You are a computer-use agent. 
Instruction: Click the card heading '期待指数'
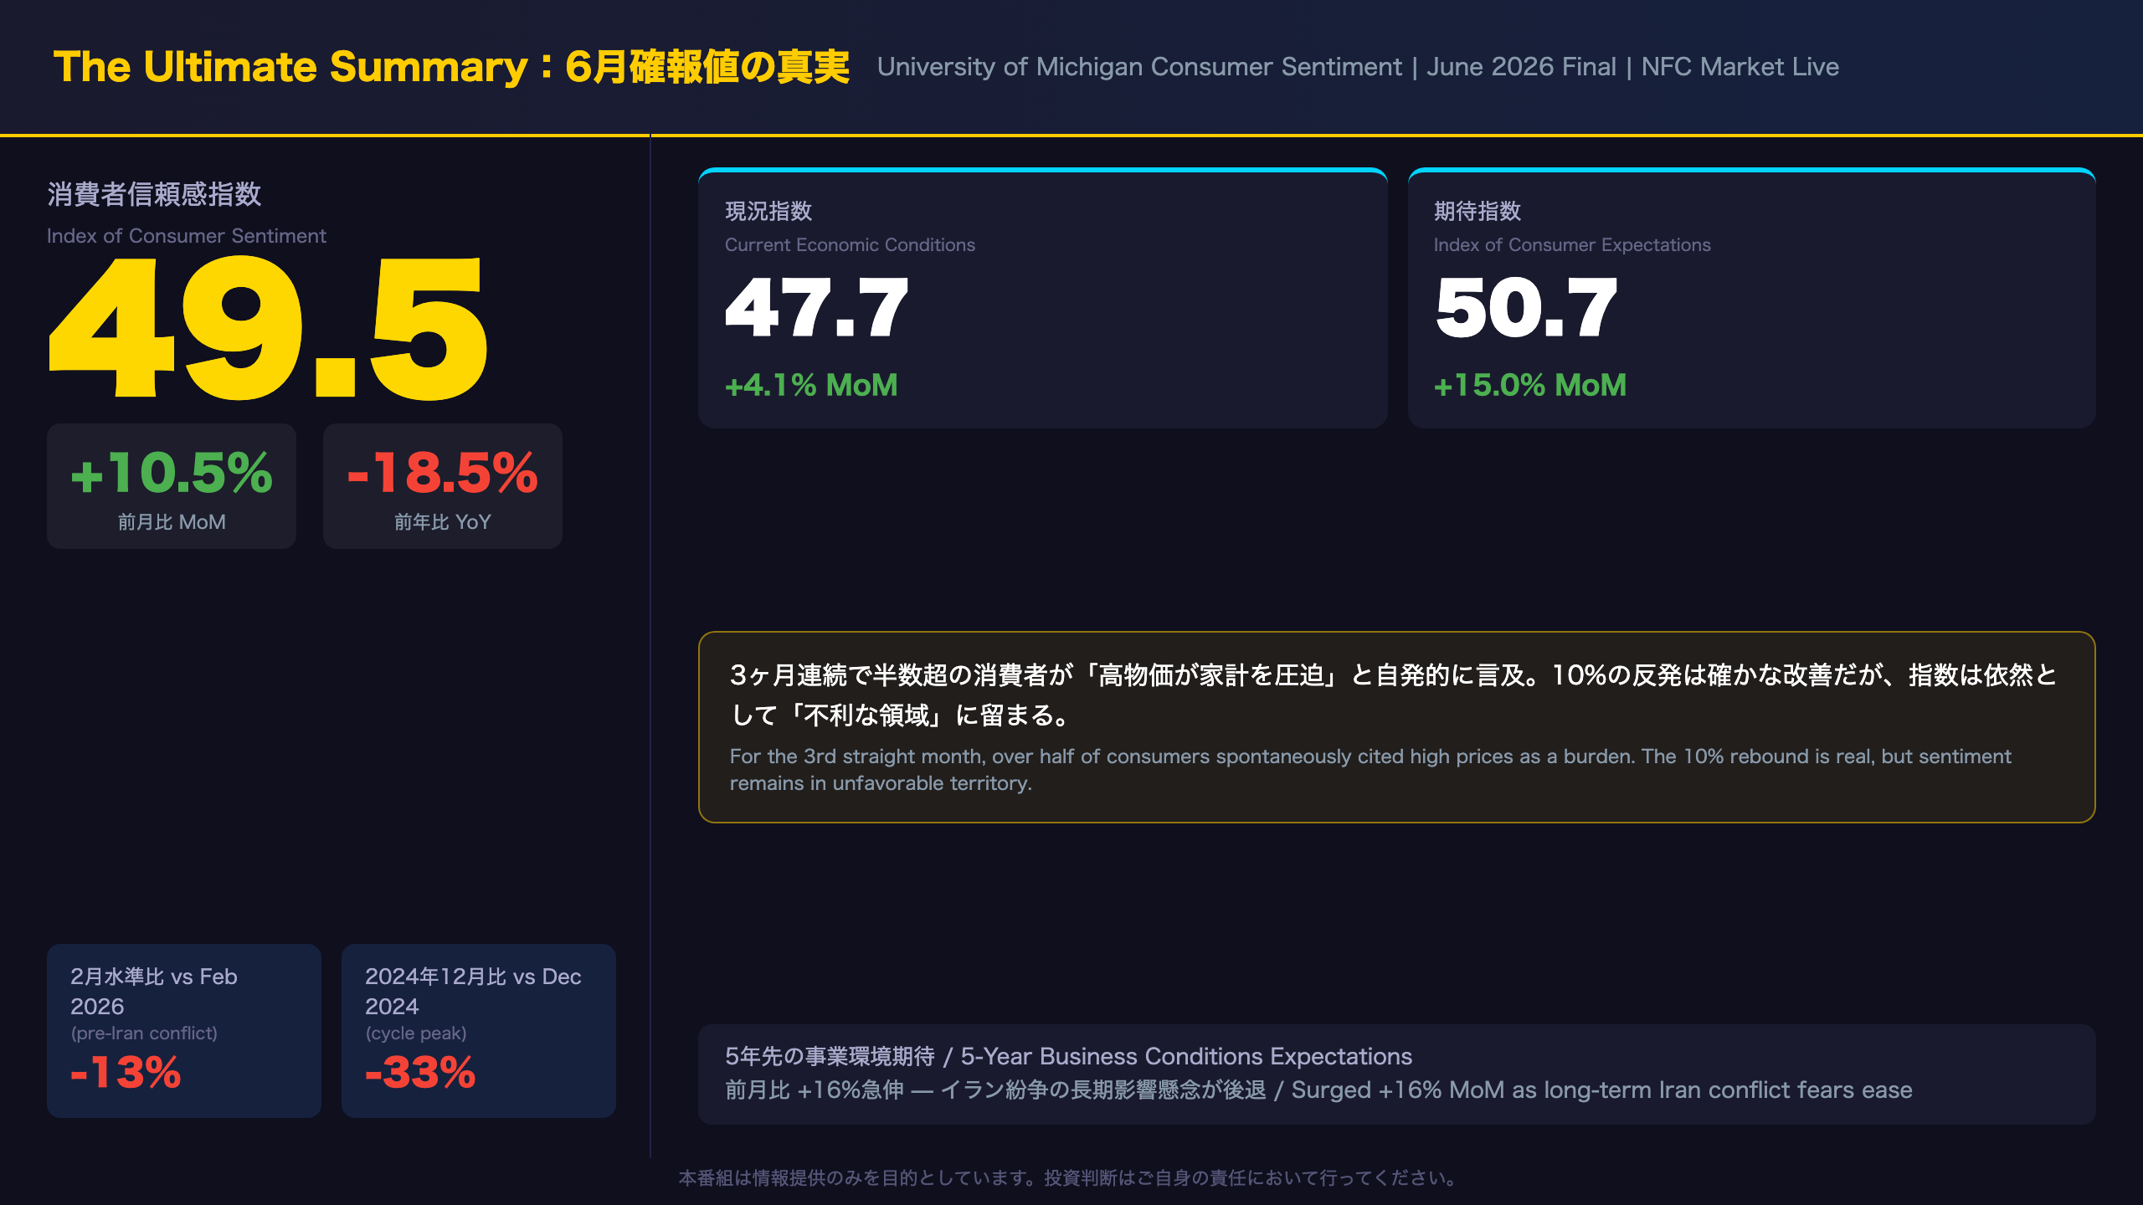[x=1477, y=211]
